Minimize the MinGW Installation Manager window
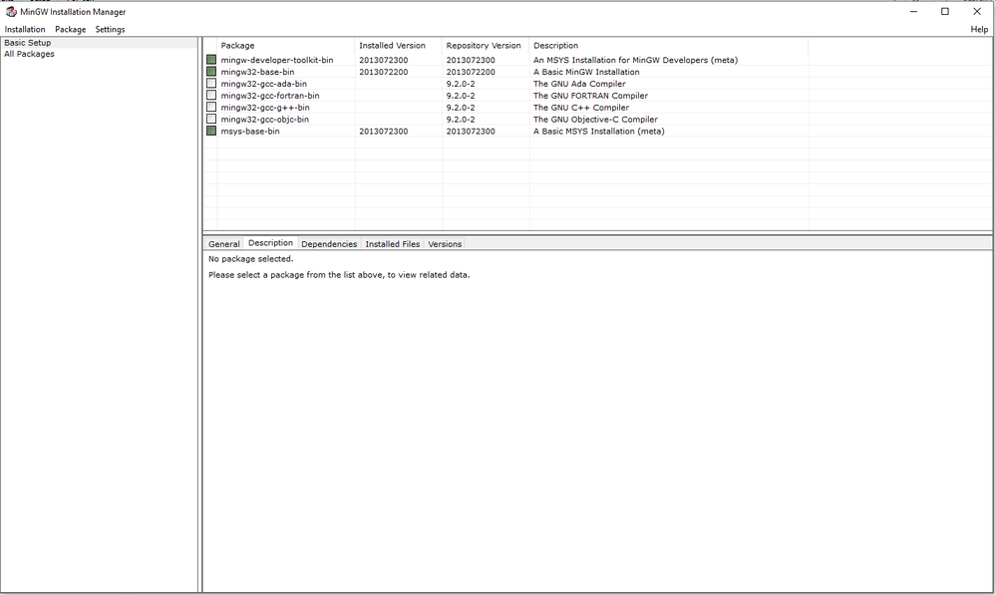Viewport: 996px width, 595px height. 913,11
